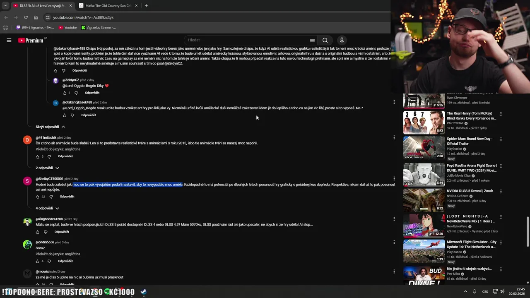
Task: Reload the page in the browser
Action: (26, 17)
